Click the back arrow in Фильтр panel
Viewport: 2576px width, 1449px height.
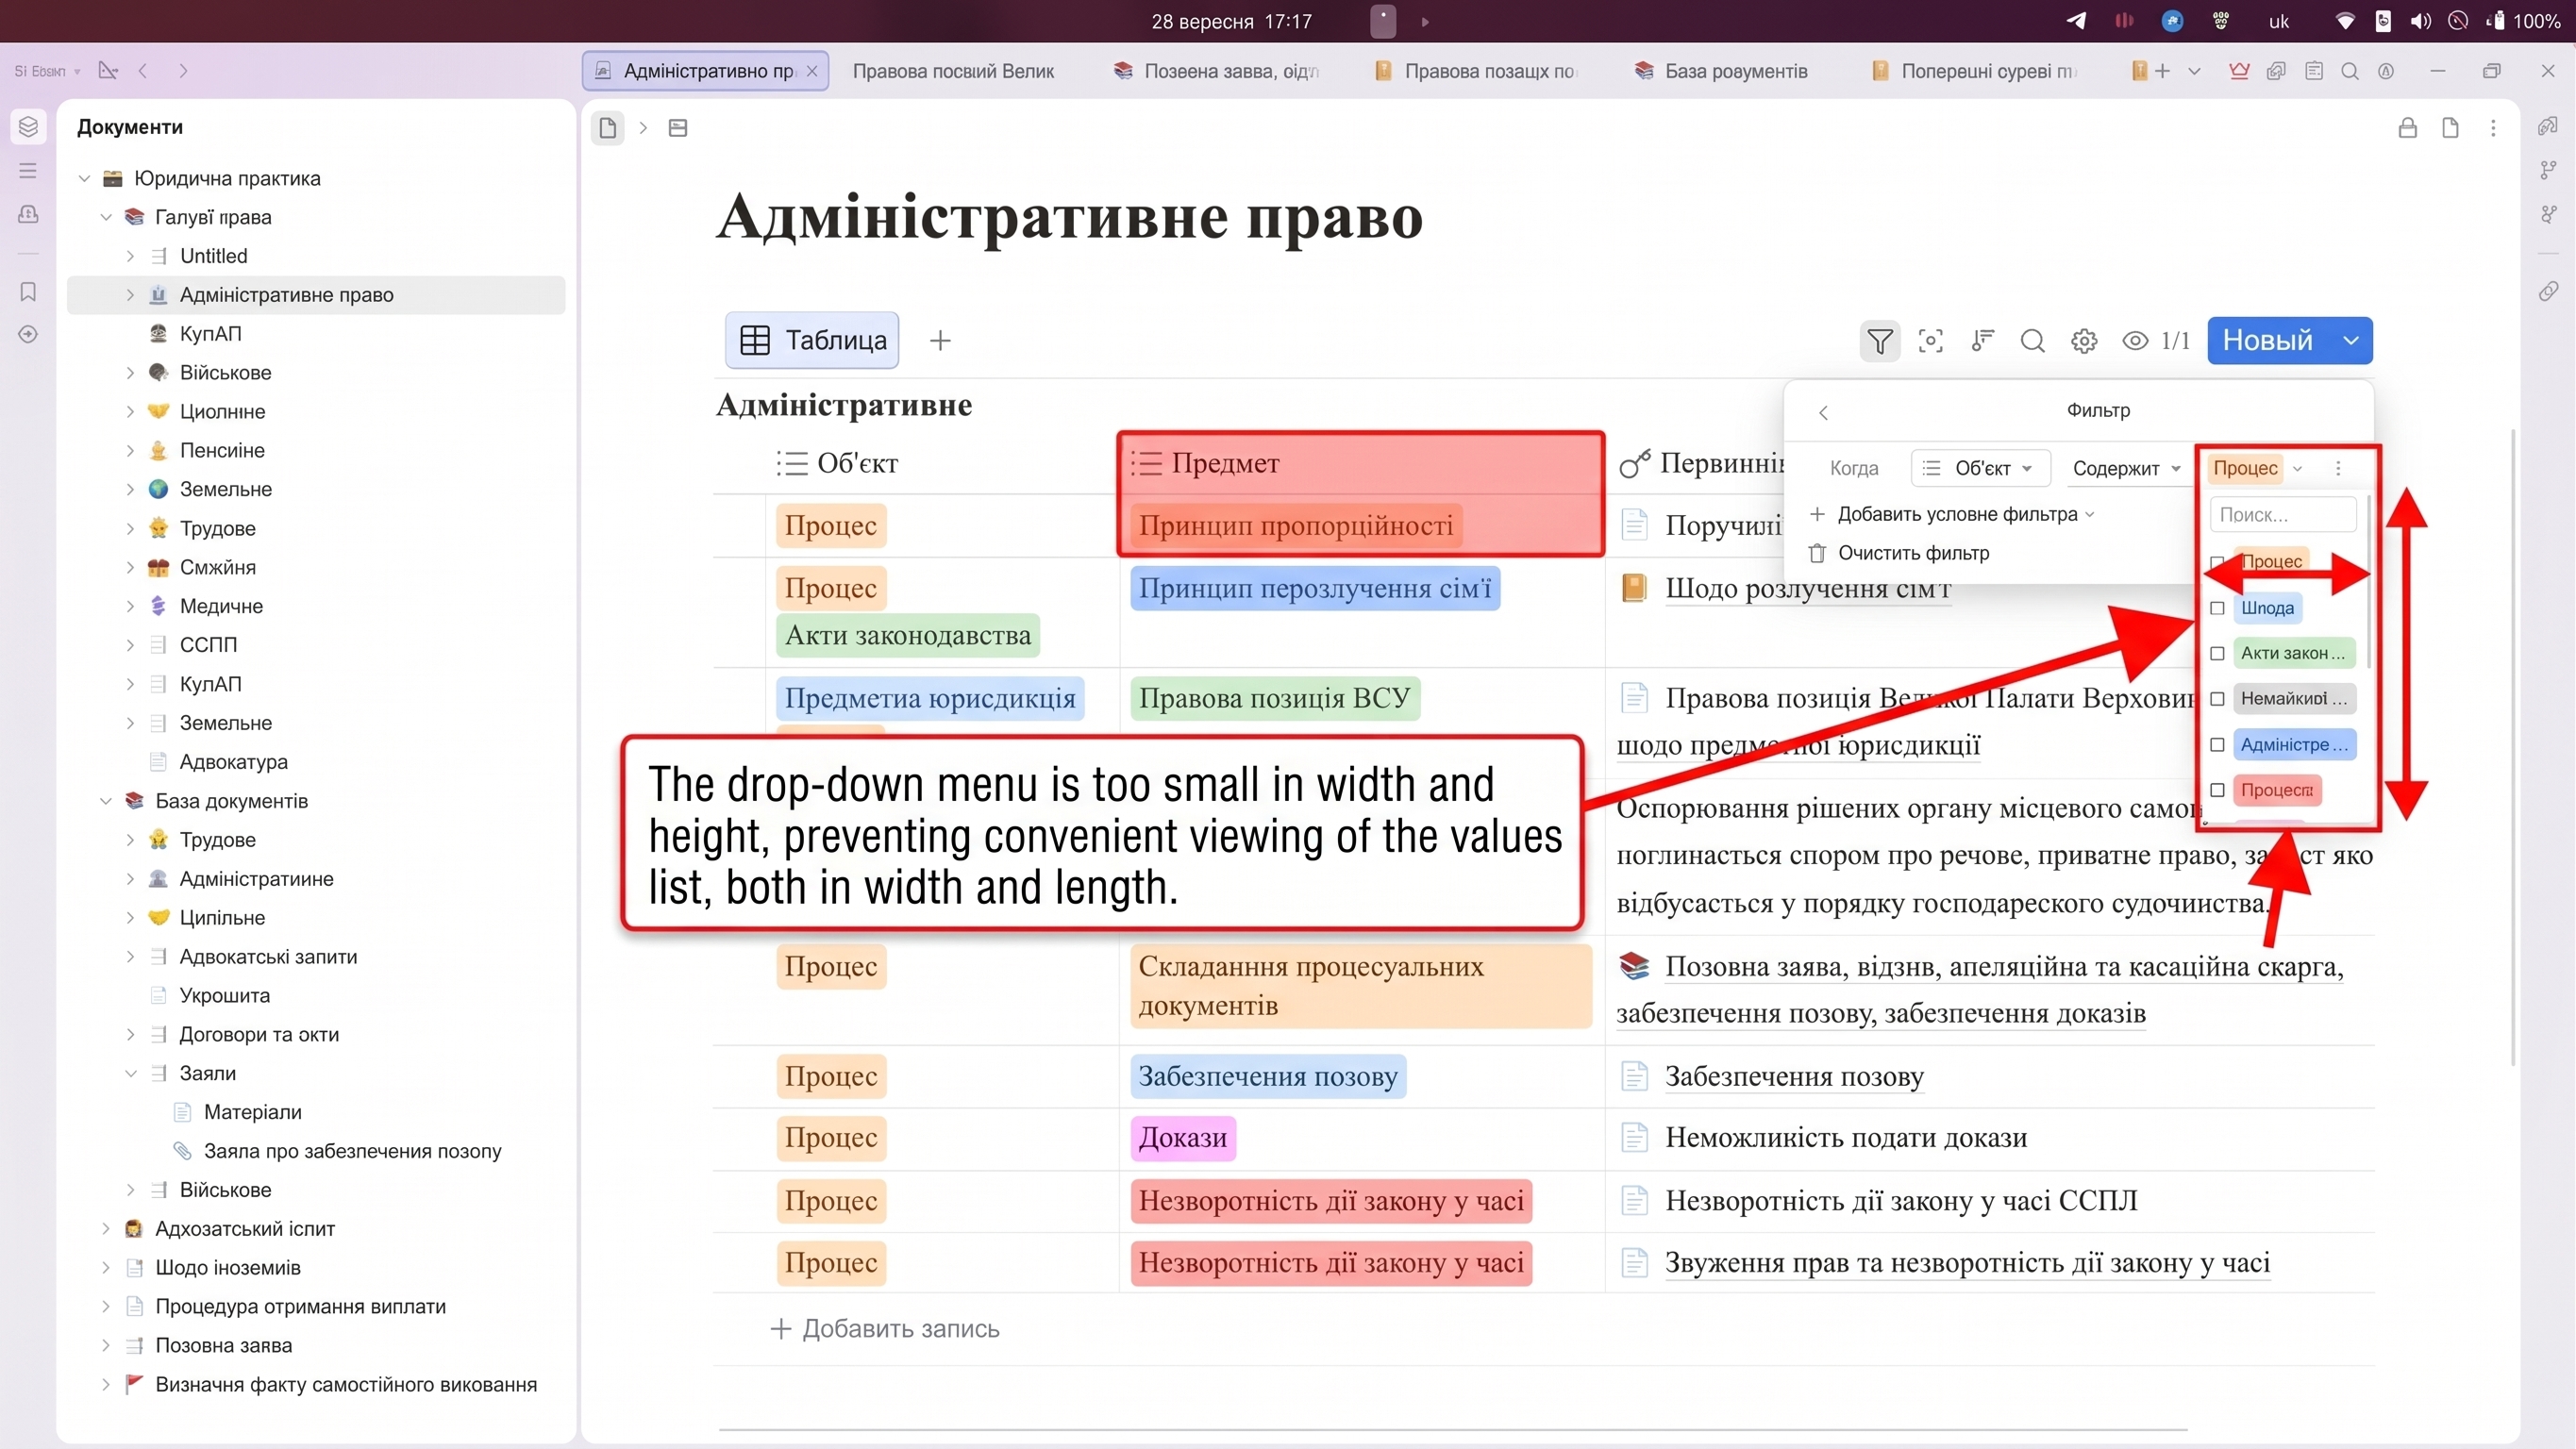click(1823, 412)
